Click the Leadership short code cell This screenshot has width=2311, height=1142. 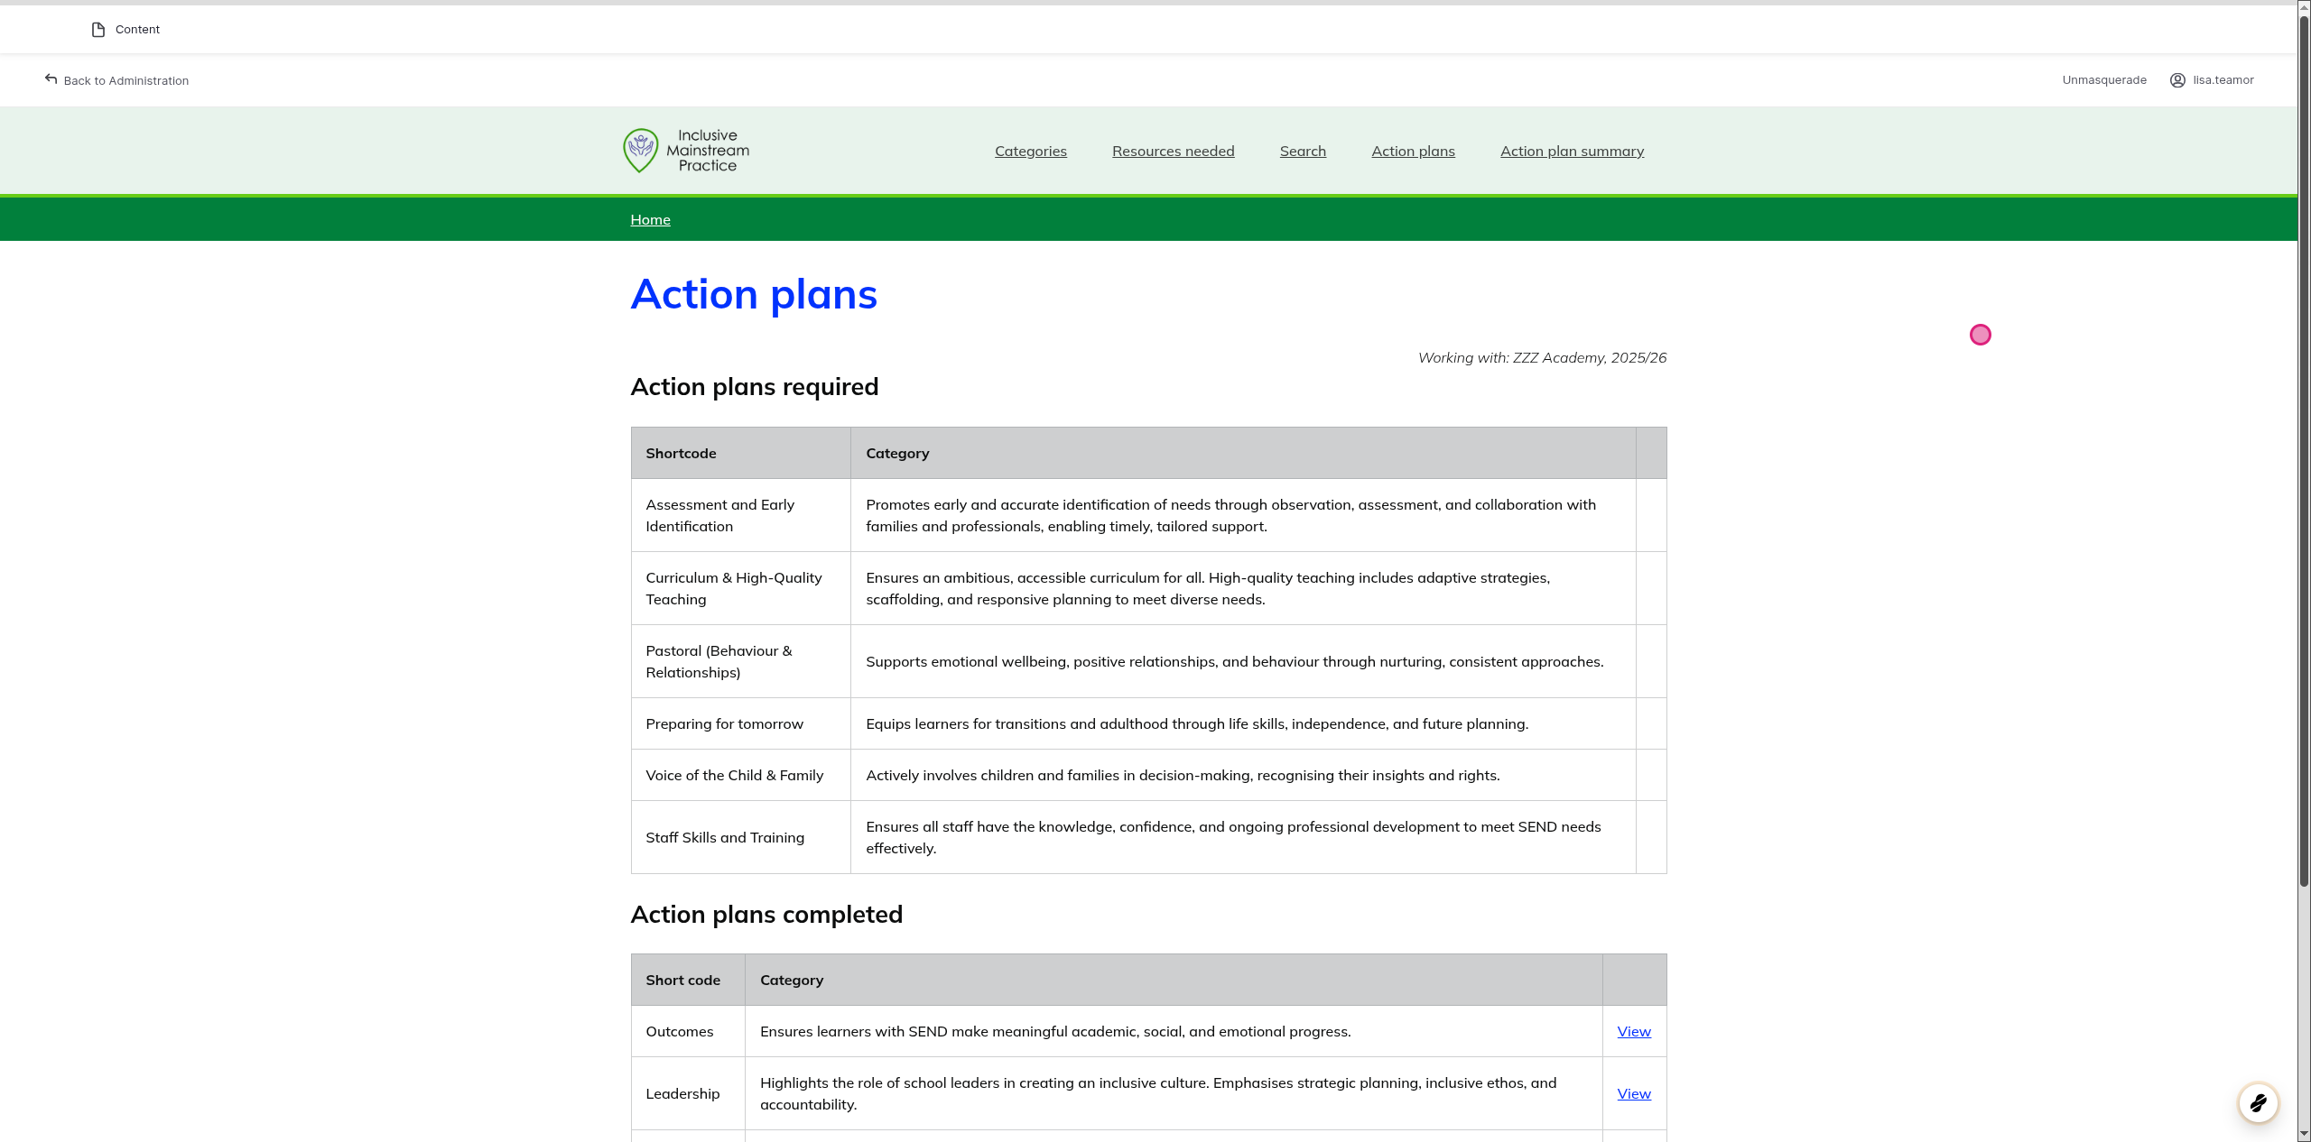pyautogui.click(x=688, y=1094)
